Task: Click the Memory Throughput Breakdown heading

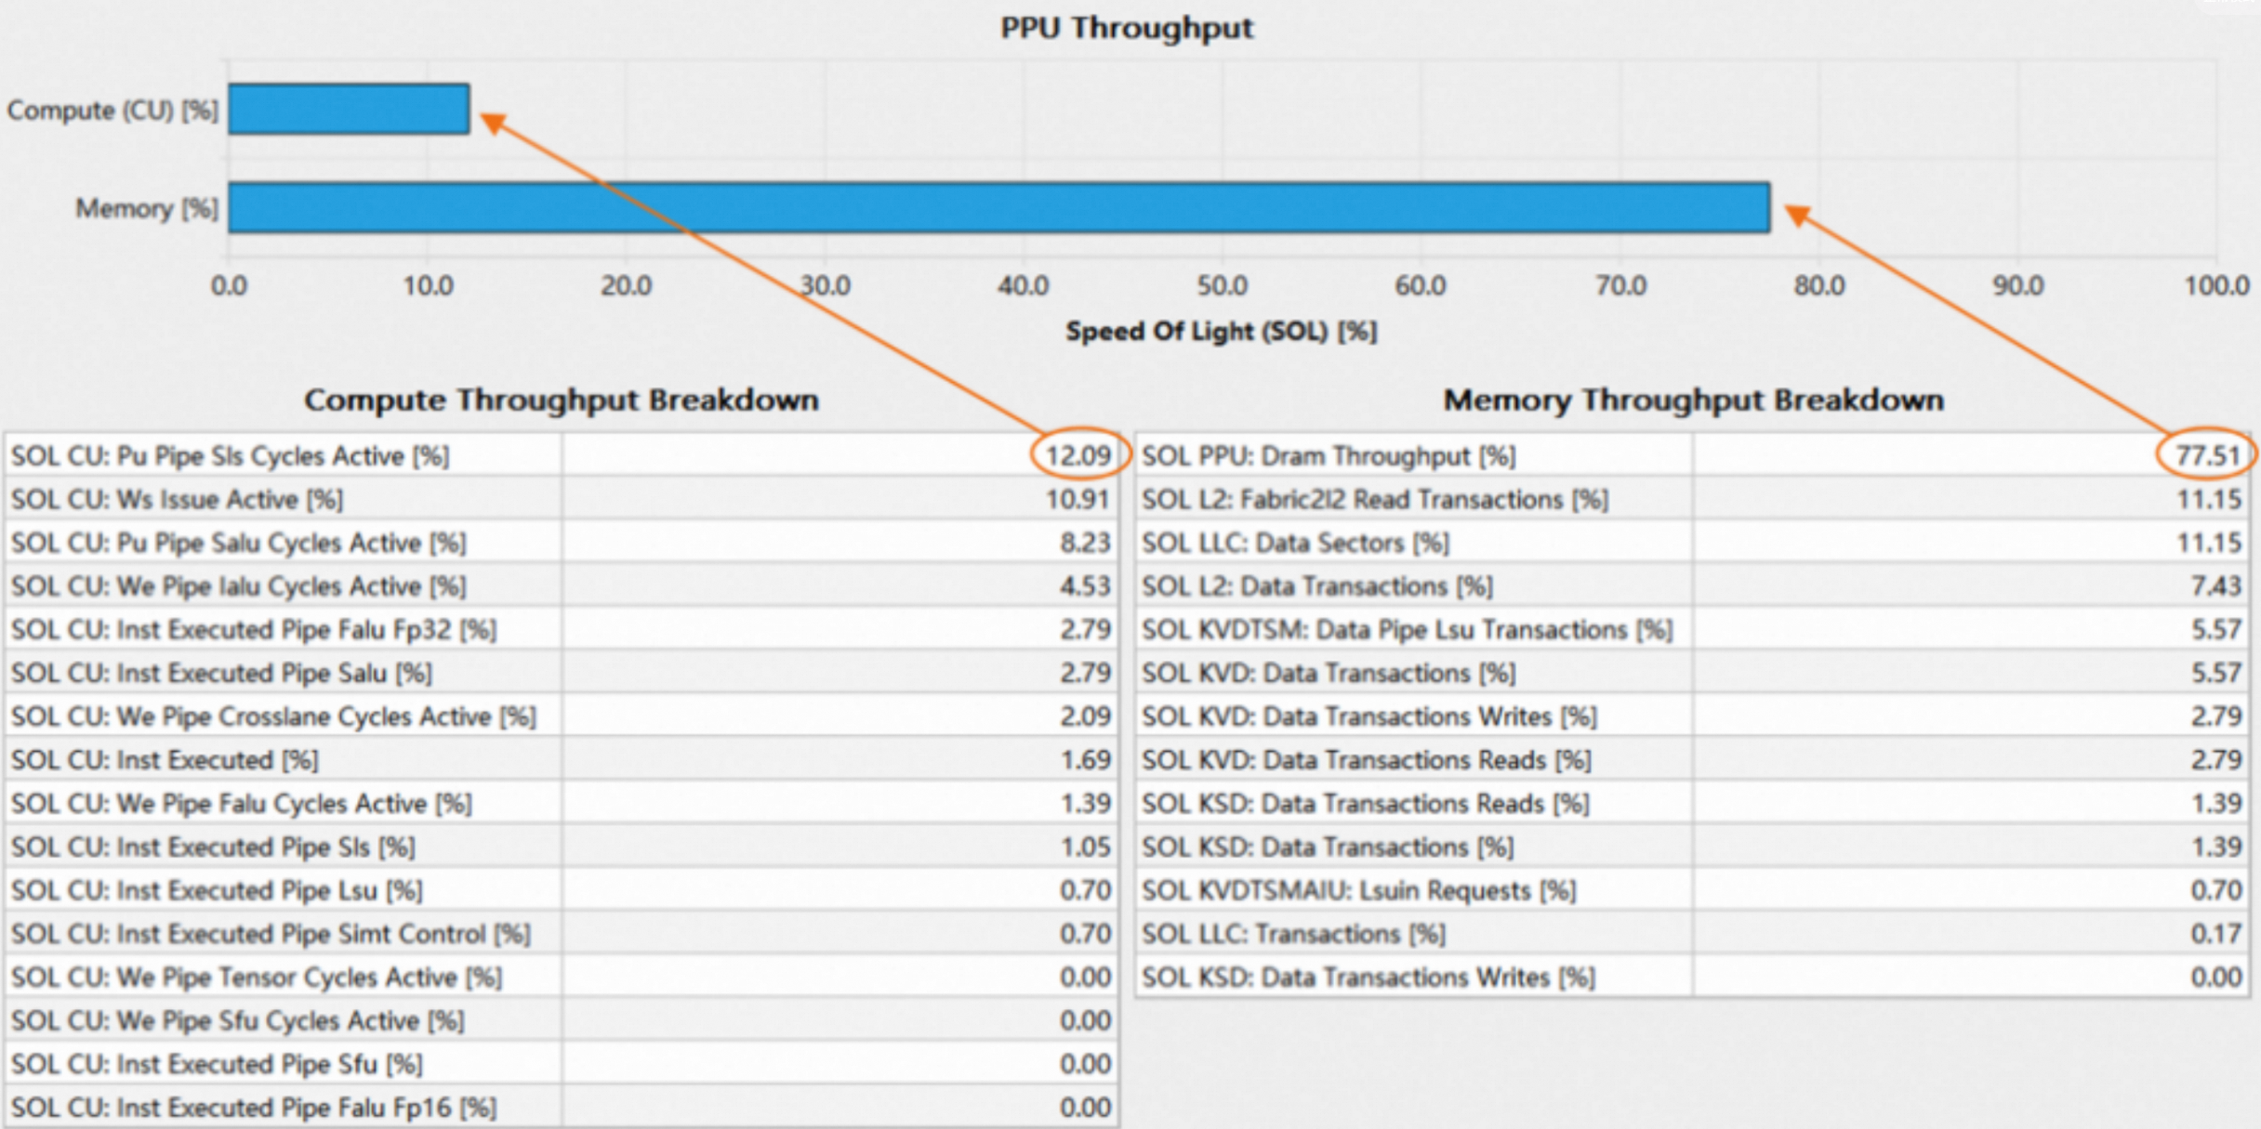Action: tap(1692, 400)
